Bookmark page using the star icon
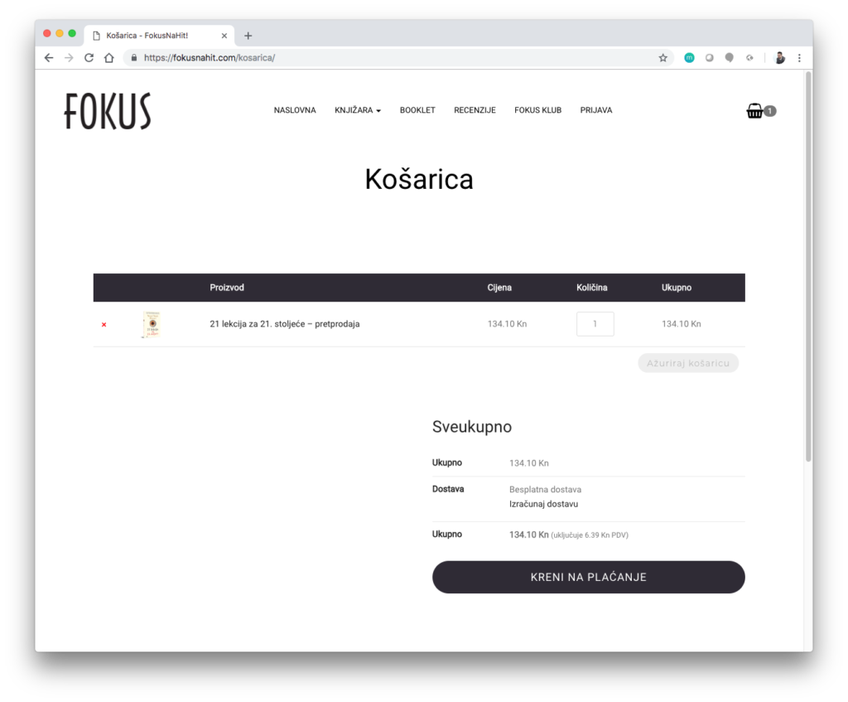Image resolution: width=848 pixels, height=702 pixels. [x=662, y=58]
